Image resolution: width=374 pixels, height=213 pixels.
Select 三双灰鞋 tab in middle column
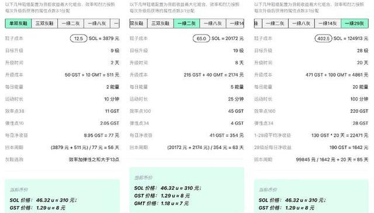coord(161,23)
